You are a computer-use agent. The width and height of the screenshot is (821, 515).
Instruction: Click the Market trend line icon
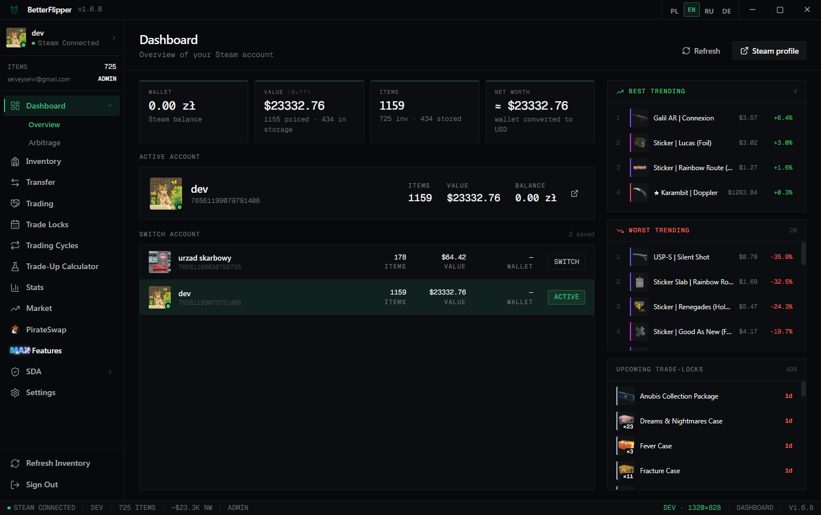15,308
